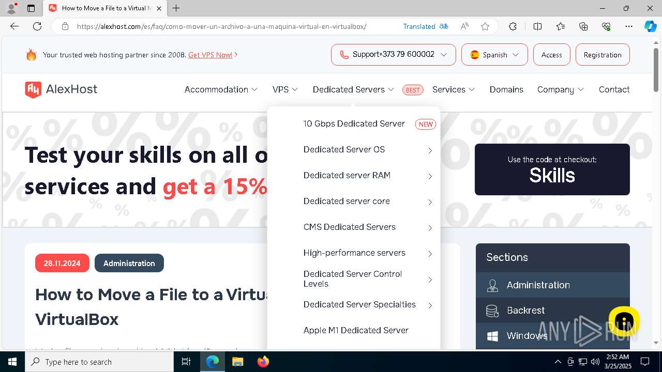662x372 pixels.
Task: Click the AlexHost logo
Action: pyautogui.click(x=61, y=89)
